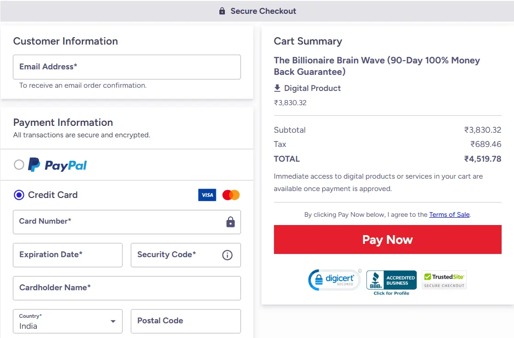Click the Visa card icon
Image resolution: width=514 pixels, height=338 pixels.
pos(207,195)
